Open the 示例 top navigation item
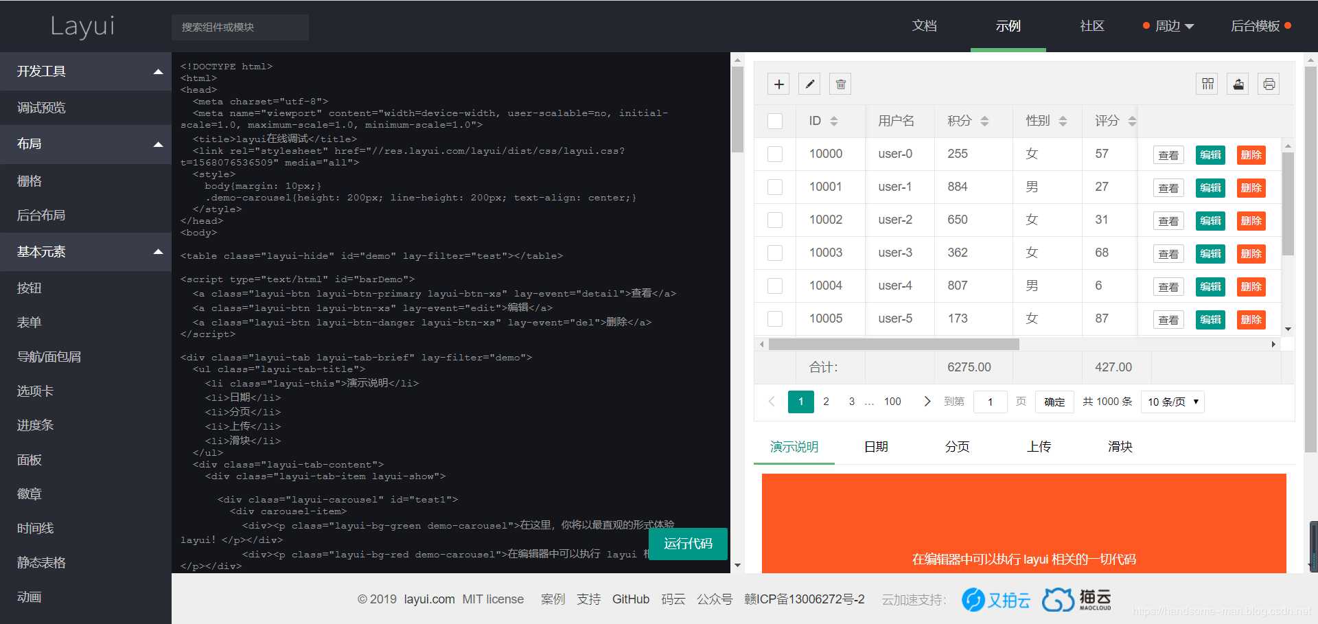 (x=1008, y=26)
